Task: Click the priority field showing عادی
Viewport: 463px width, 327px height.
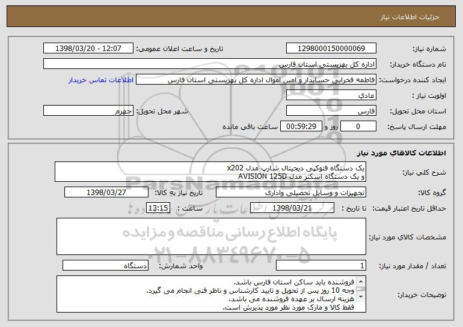Action: click(331, 95)
